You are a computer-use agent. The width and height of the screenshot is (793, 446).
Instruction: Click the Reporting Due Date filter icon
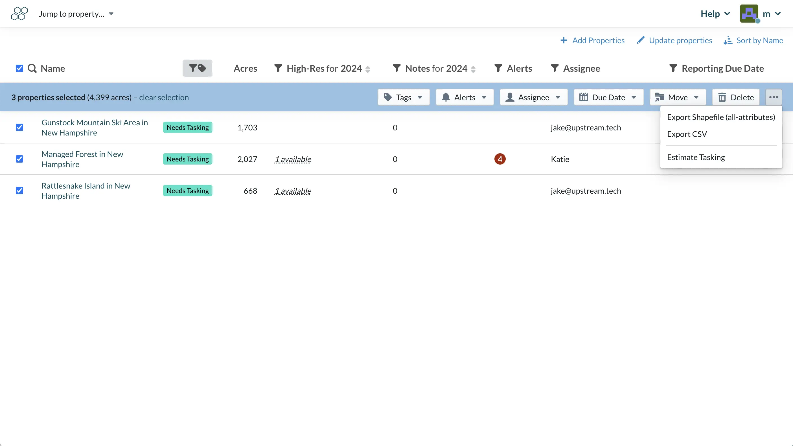pos(673,68)
